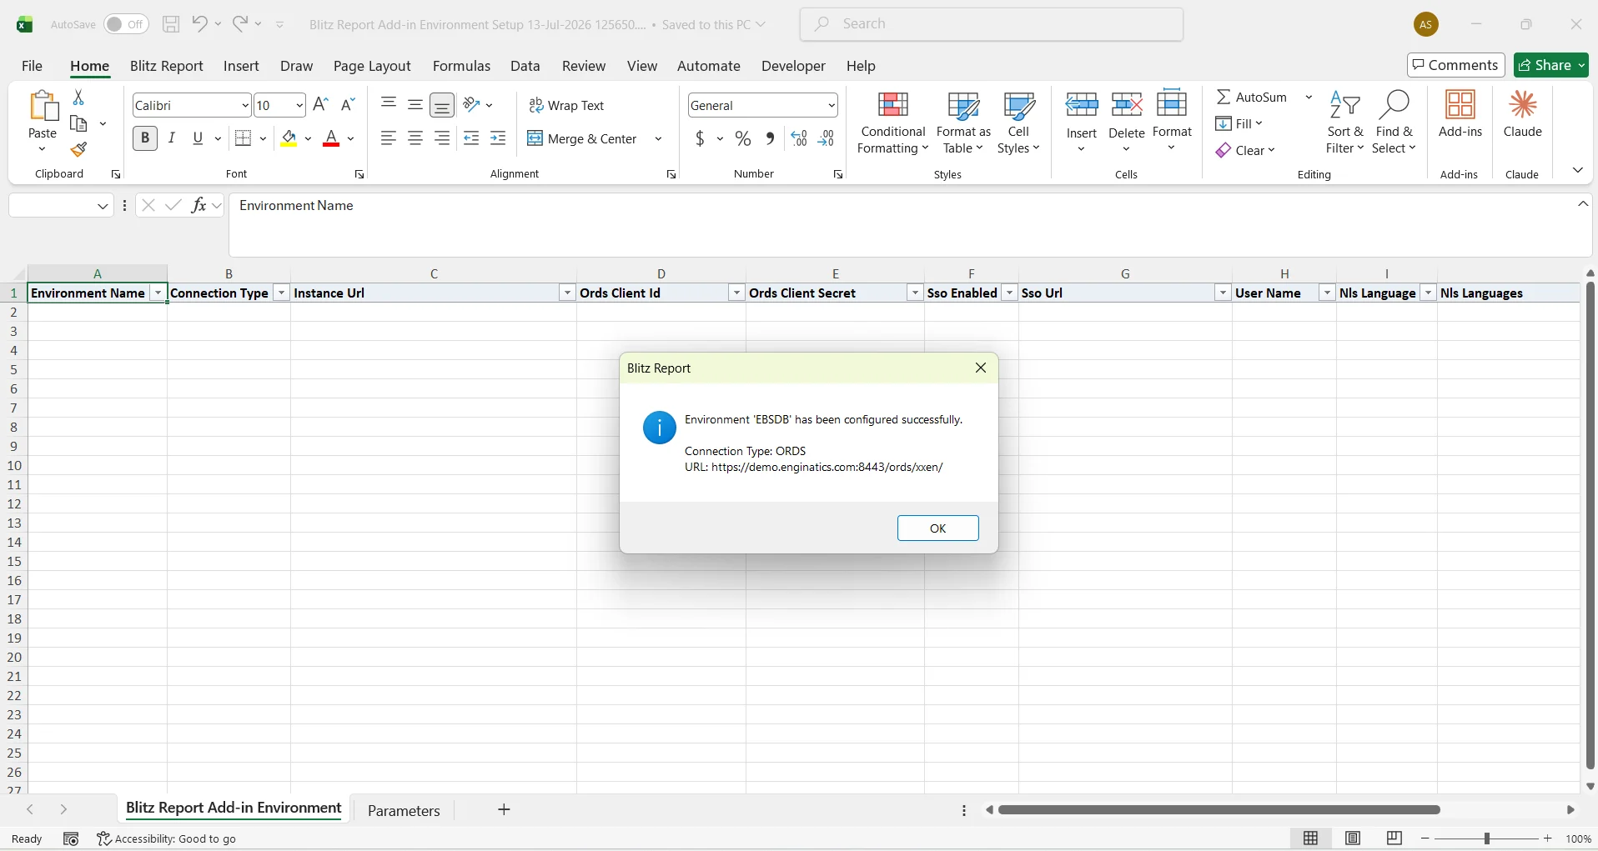This screenshot has height=851, width=1598.
Task: Click the Share button
Action: pos(1551,65)
